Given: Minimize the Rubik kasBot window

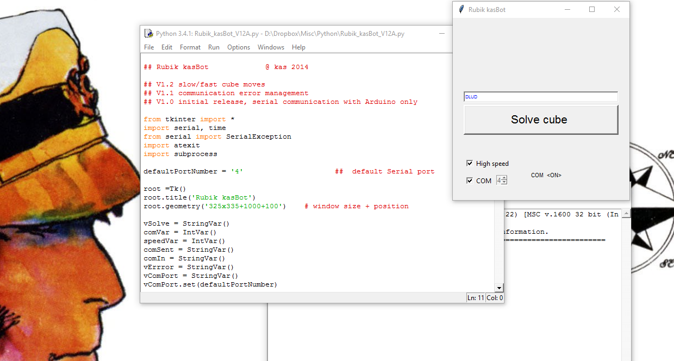Looking at the screenshot, I should point(567,9).
